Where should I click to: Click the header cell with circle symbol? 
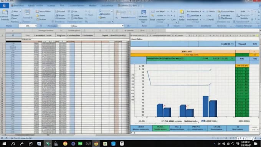coord(13,35)
